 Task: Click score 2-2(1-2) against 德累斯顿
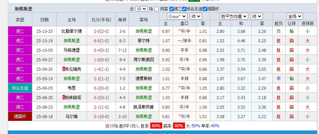[x=101, y=79]
